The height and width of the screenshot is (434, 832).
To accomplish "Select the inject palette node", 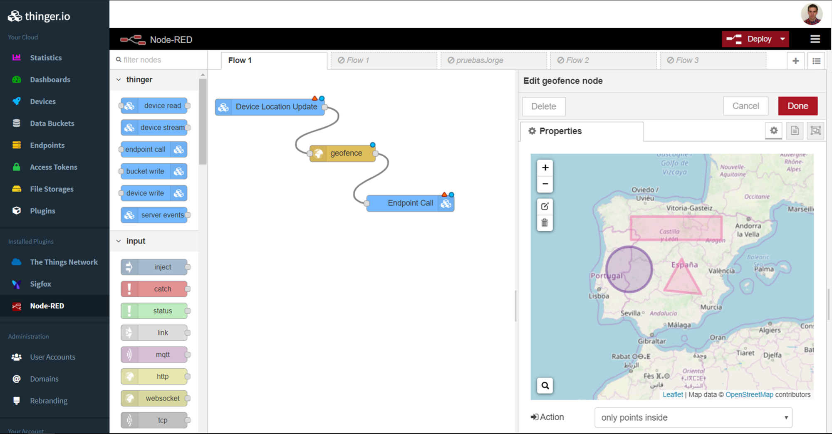I will 154,267.
